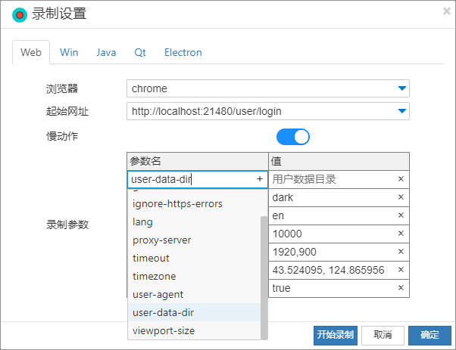Remove the row with value en
Screen dimensions: 456x350
click(401, 215)
